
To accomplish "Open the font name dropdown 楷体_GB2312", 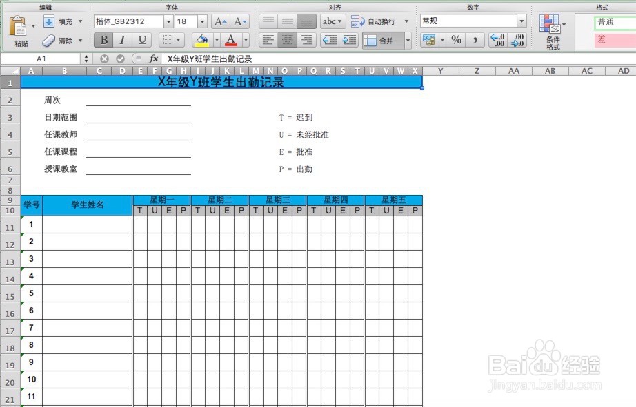I will (x=168, y=21).
